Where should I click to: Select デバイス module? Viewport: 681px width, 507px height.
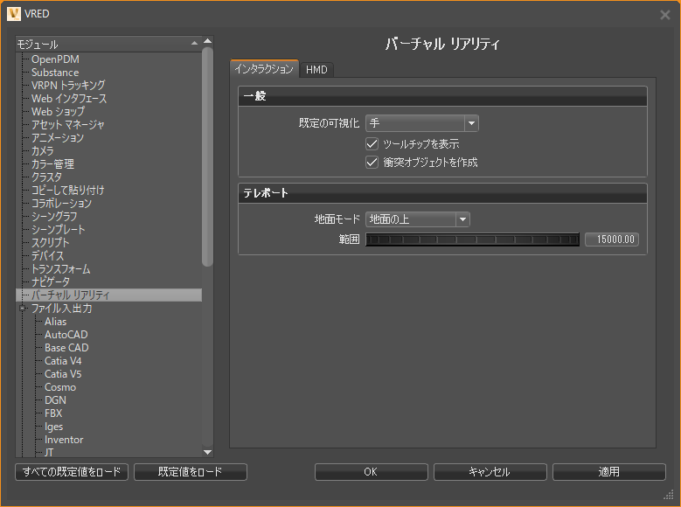point(47,256)
